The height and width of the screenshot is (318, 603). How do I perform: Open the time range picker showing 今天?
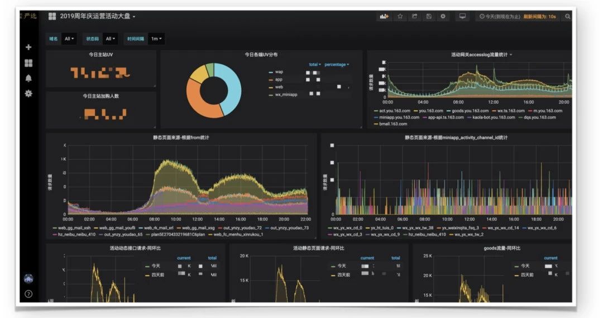point(500,17)
